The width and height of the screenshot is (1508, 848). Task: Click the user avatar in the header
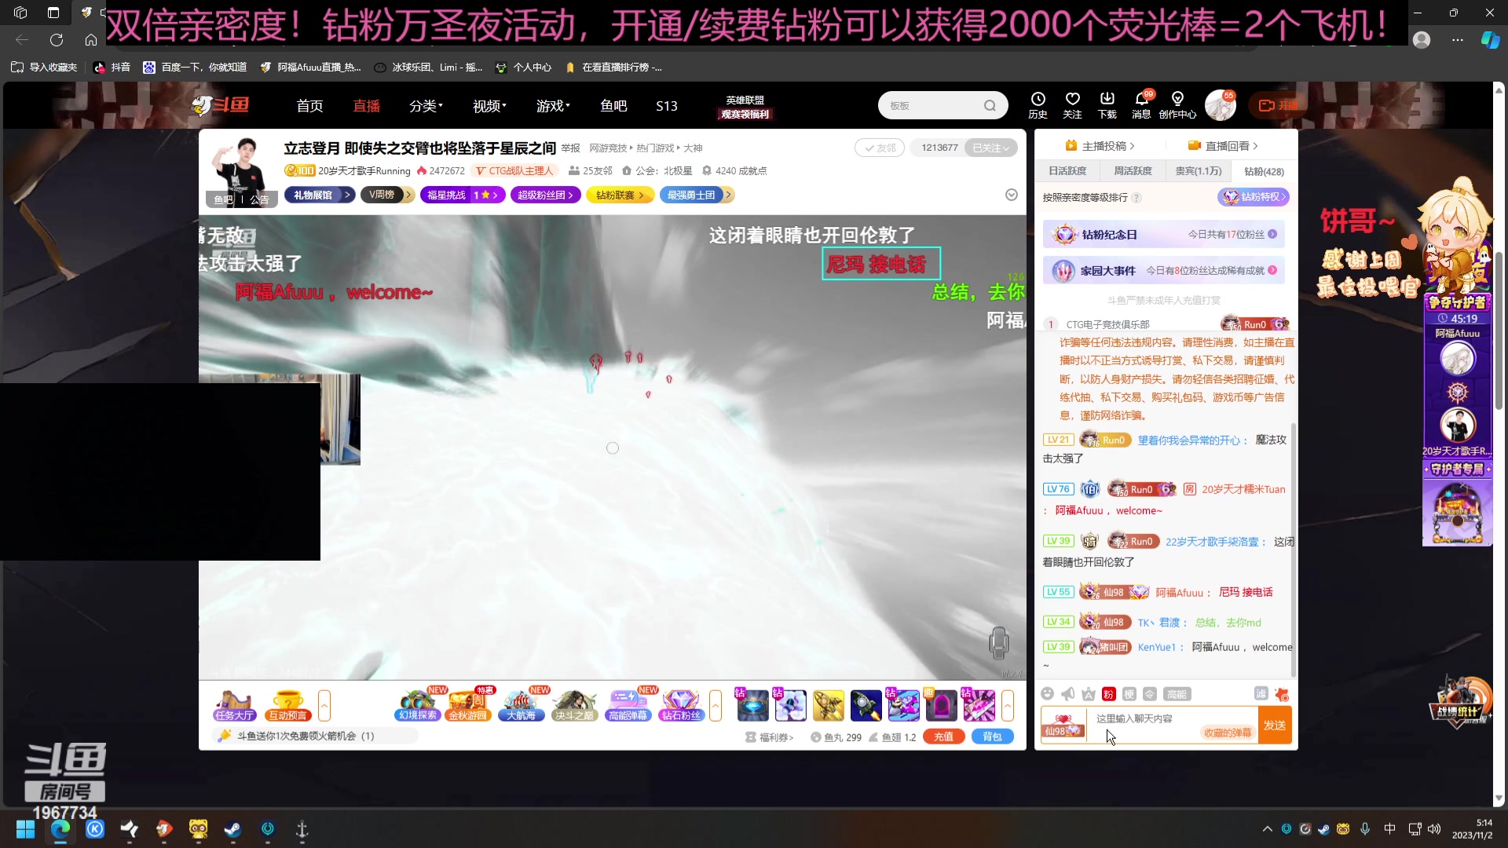[x=1220, y=105]
